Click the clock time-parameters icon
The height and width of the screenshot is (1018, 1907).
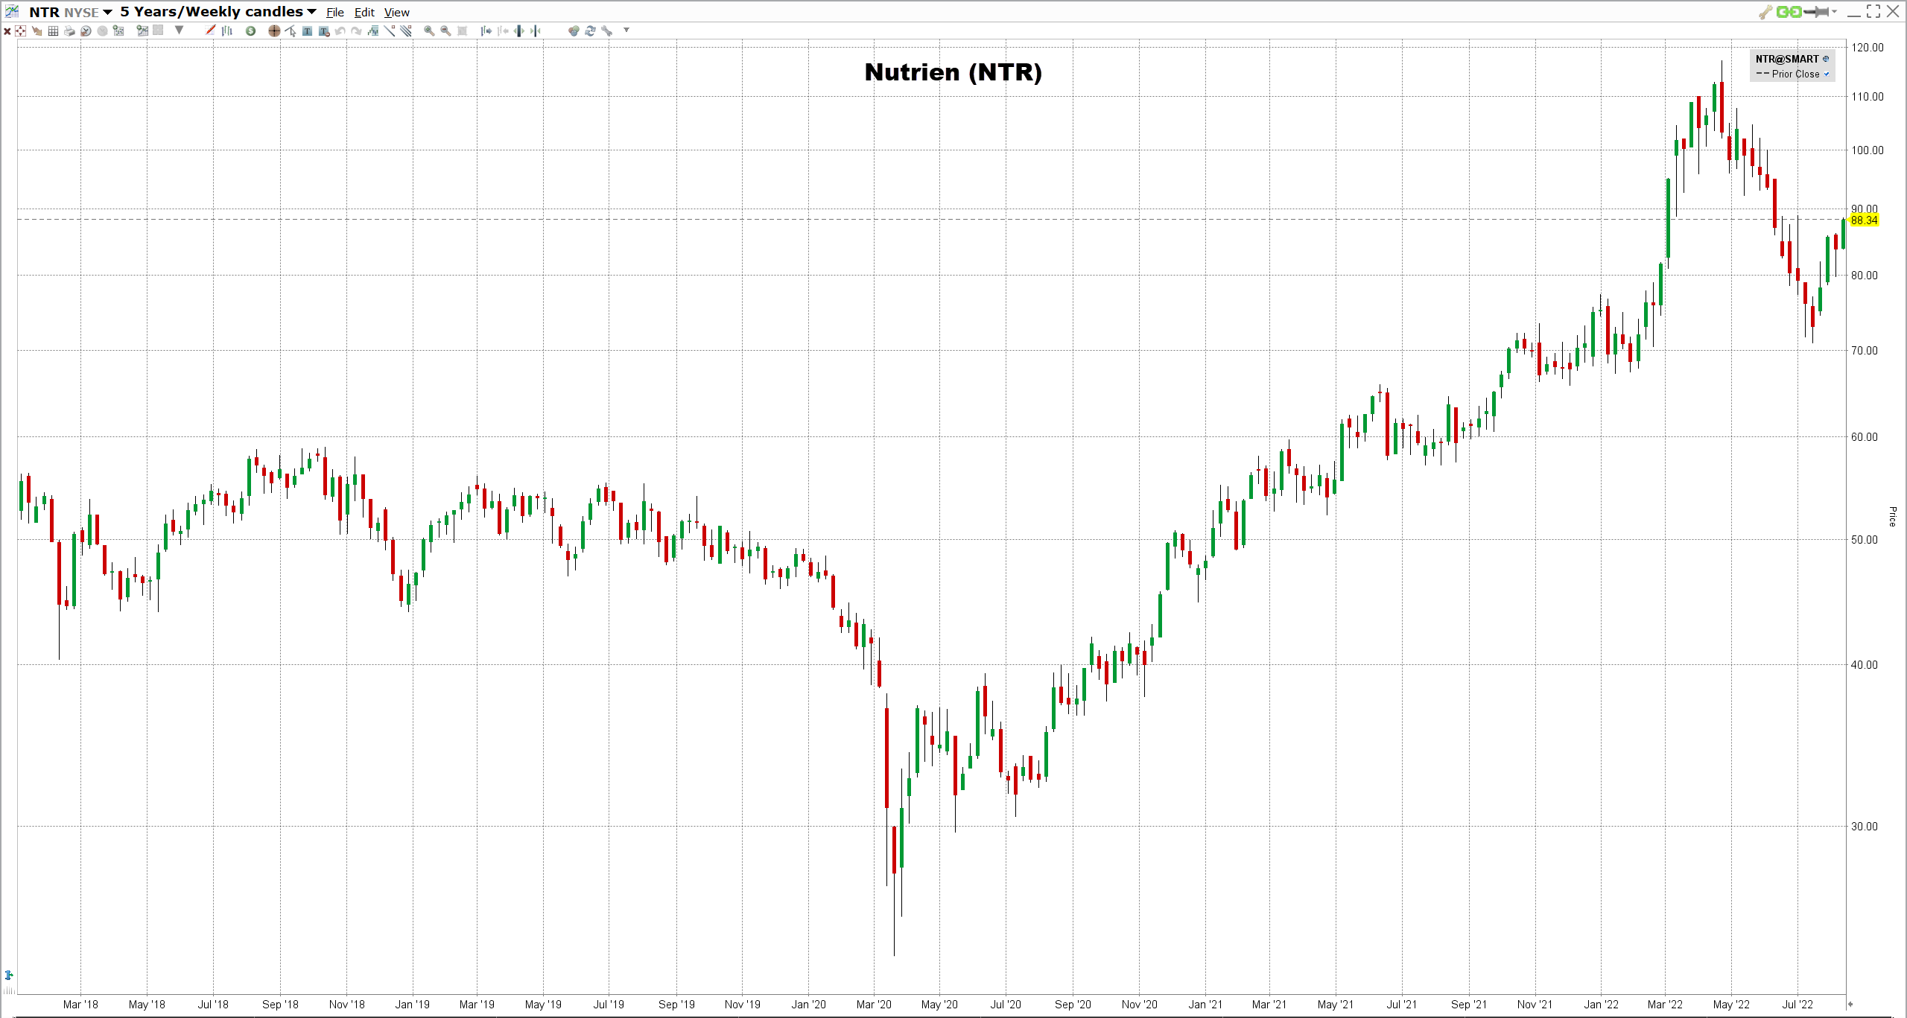tap(86, 31)
